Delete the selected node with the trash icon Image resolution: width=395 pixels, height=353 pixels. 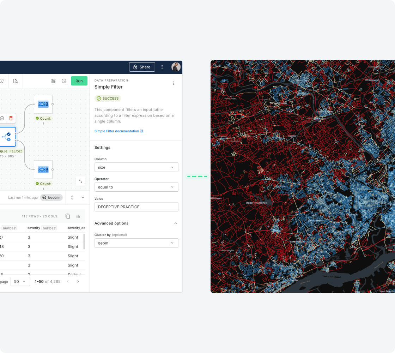11,118
